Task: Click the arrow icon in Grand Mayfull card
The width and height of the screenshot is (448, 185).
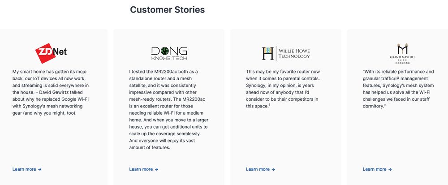Action: tap(390, 169)
